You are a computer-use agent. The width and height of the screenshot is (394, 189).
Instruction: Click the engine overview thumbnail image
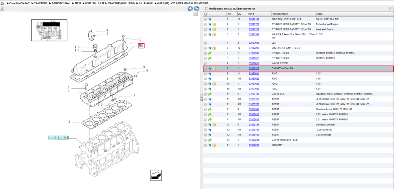[49, 30]
